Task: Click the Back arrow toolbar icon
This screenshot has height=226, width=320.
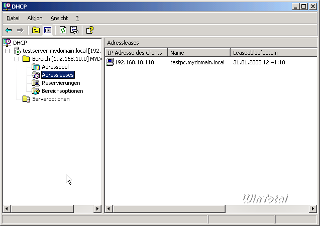Action: [x=9, y=31]
